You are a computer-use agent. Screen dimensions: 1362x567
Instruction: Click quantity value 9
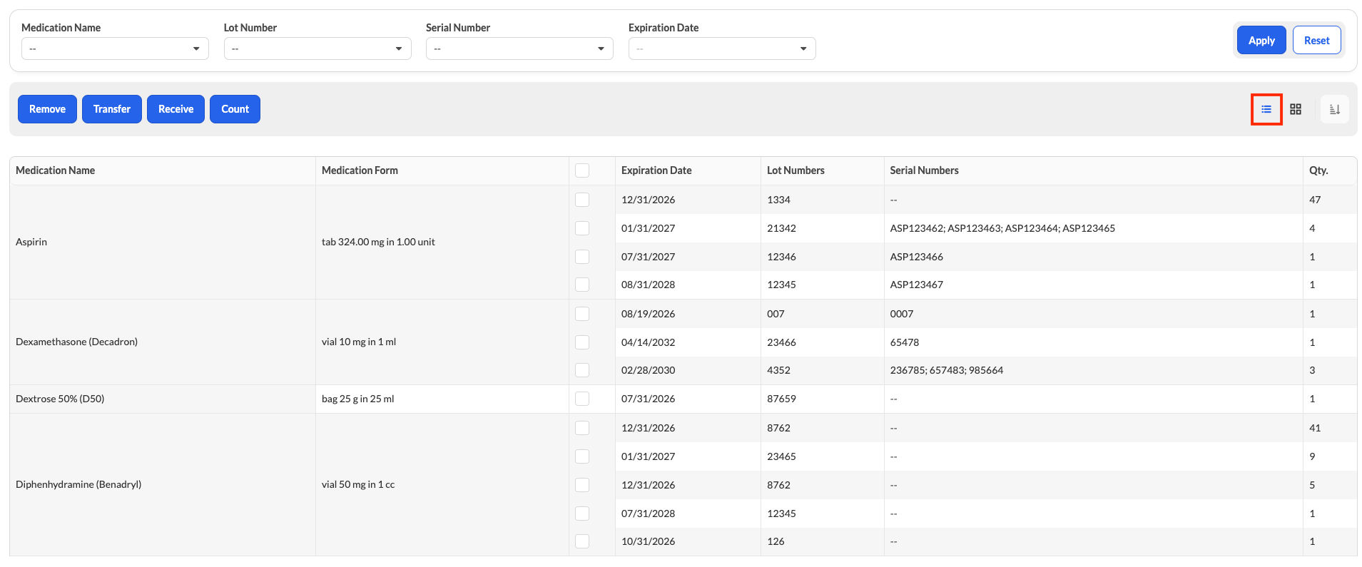click(1312, 456)
